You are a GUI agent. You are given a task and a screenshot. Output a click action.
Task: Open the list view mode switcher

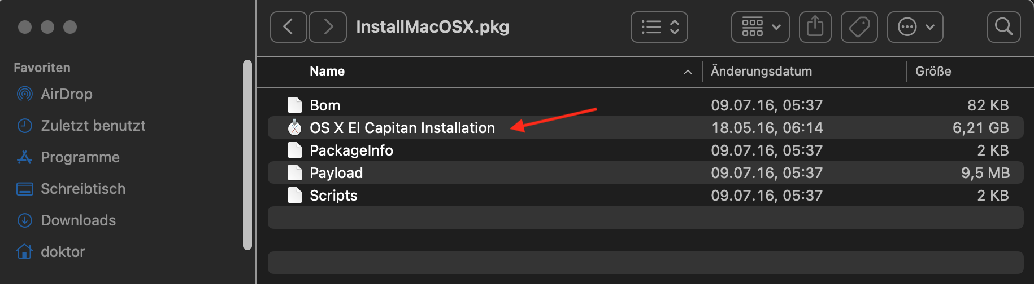pyautogui.click(x=659, y=27)
